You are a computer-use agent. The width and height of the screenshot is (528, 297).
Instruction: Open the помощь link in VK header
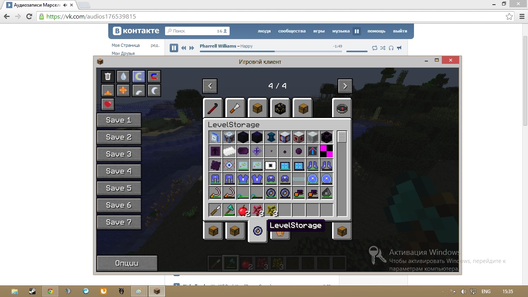[x=376, y=31]
